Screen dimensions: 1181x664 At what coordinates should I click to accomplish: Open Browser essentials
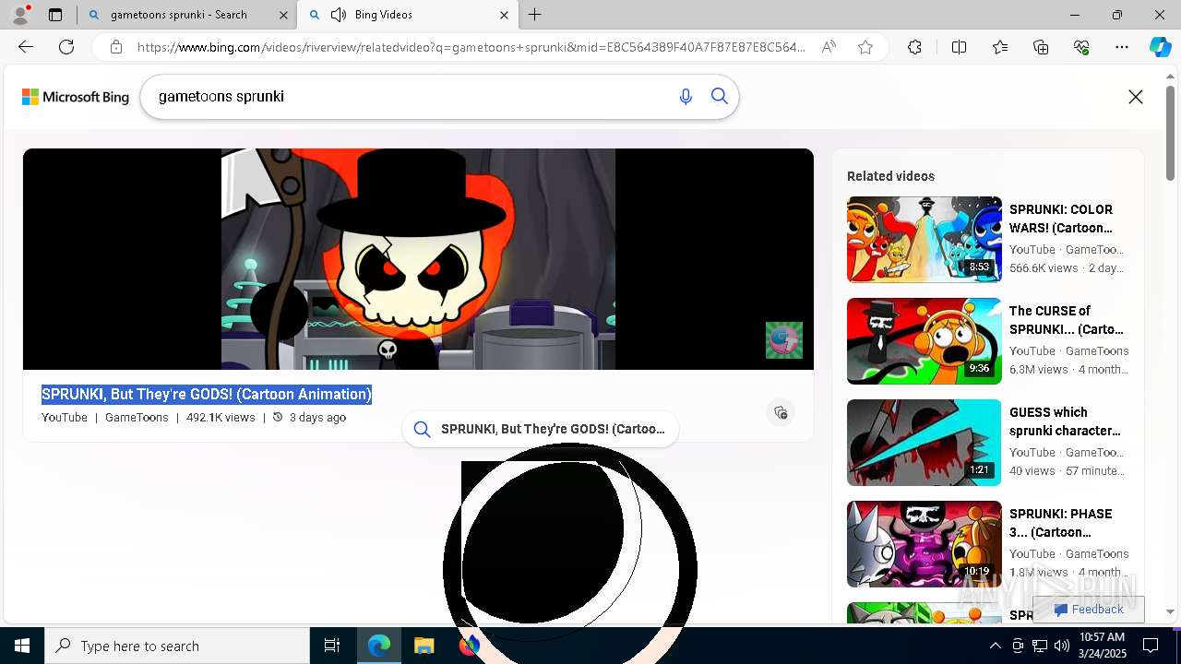click(1081, 47)
